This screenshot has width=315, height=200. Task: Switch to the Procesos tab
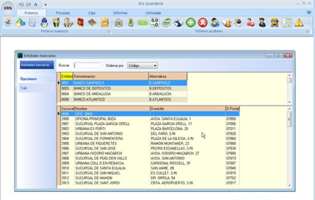click(x=63, y=13)
